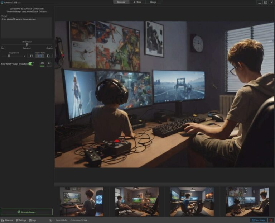Toggle AMD XDNA Super Resolution switch
The height and width of the screenshot is (223, 275).
(x=31, y=63)
